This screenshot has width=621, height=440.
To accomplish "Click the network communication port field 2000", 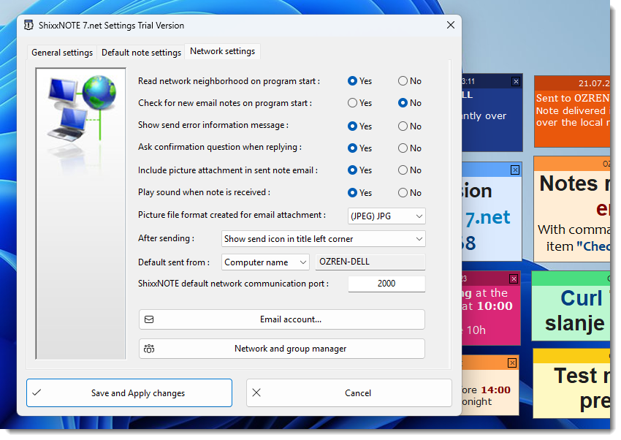I will click(386, 284).
